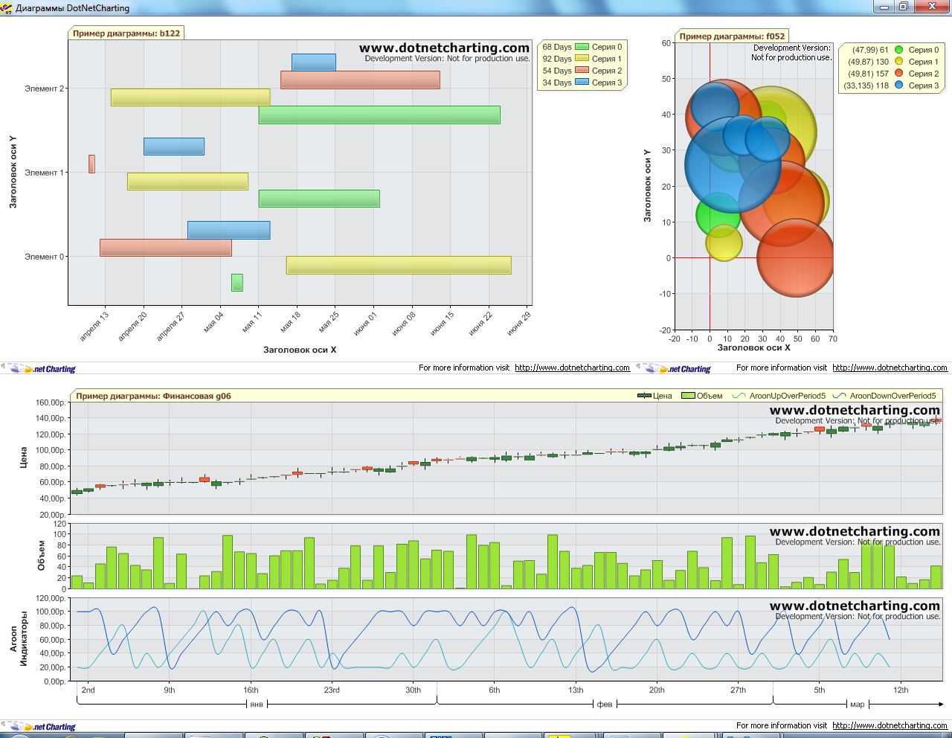Click the 'Элемент 1' Y-axis label
The image size is (952, 738).
click(x=44, y=173)
